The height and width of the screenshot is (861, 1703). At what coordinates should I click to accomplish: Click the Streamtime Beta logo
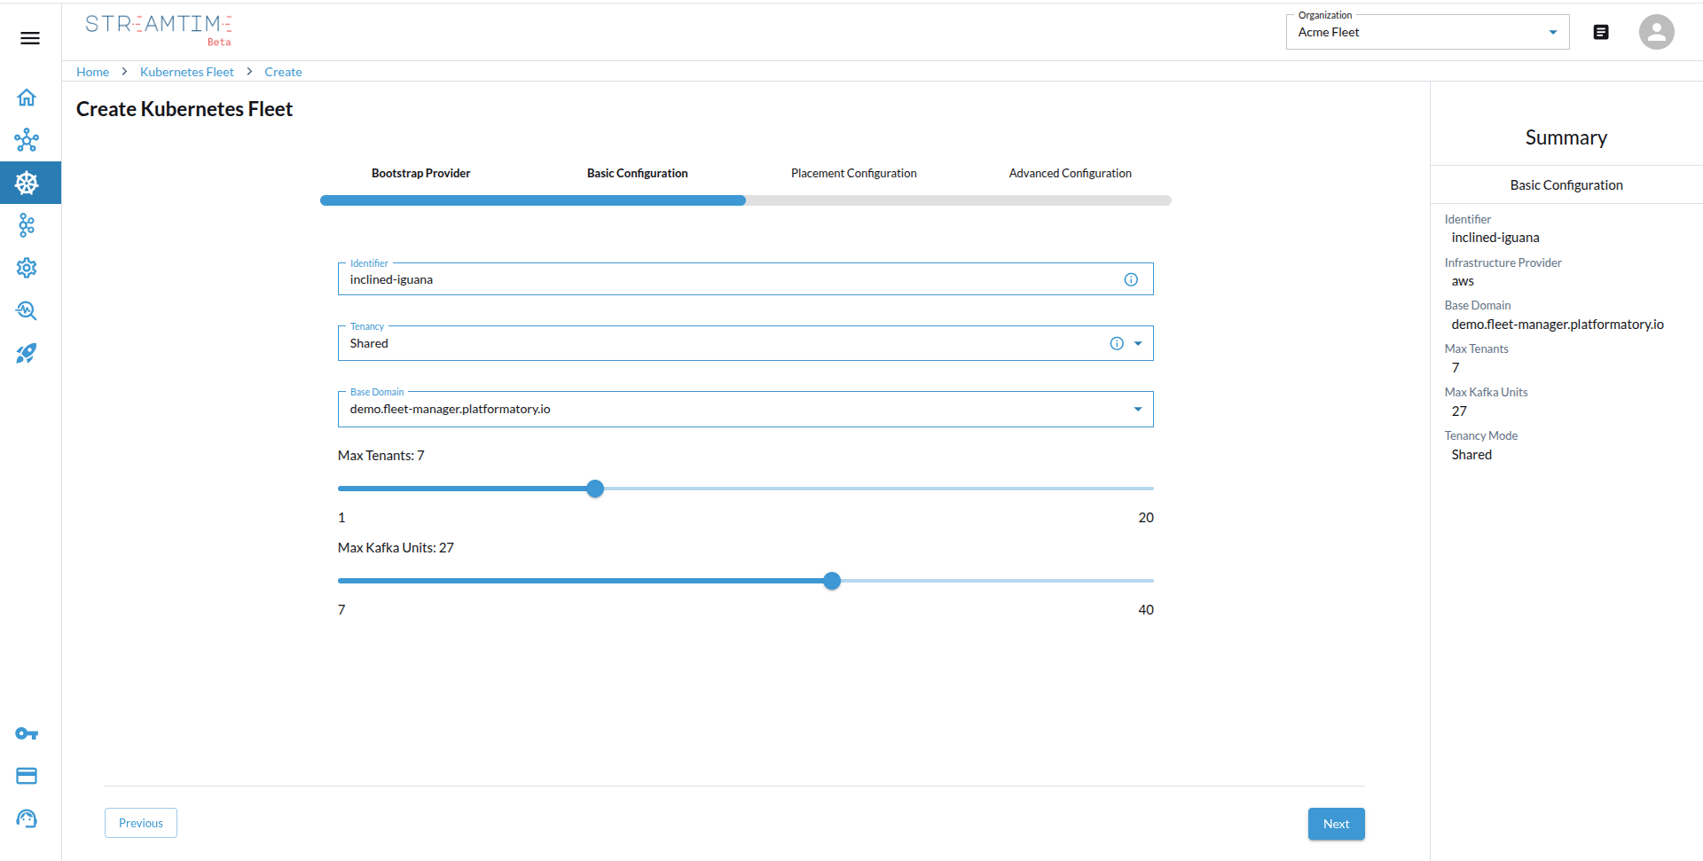159,29
